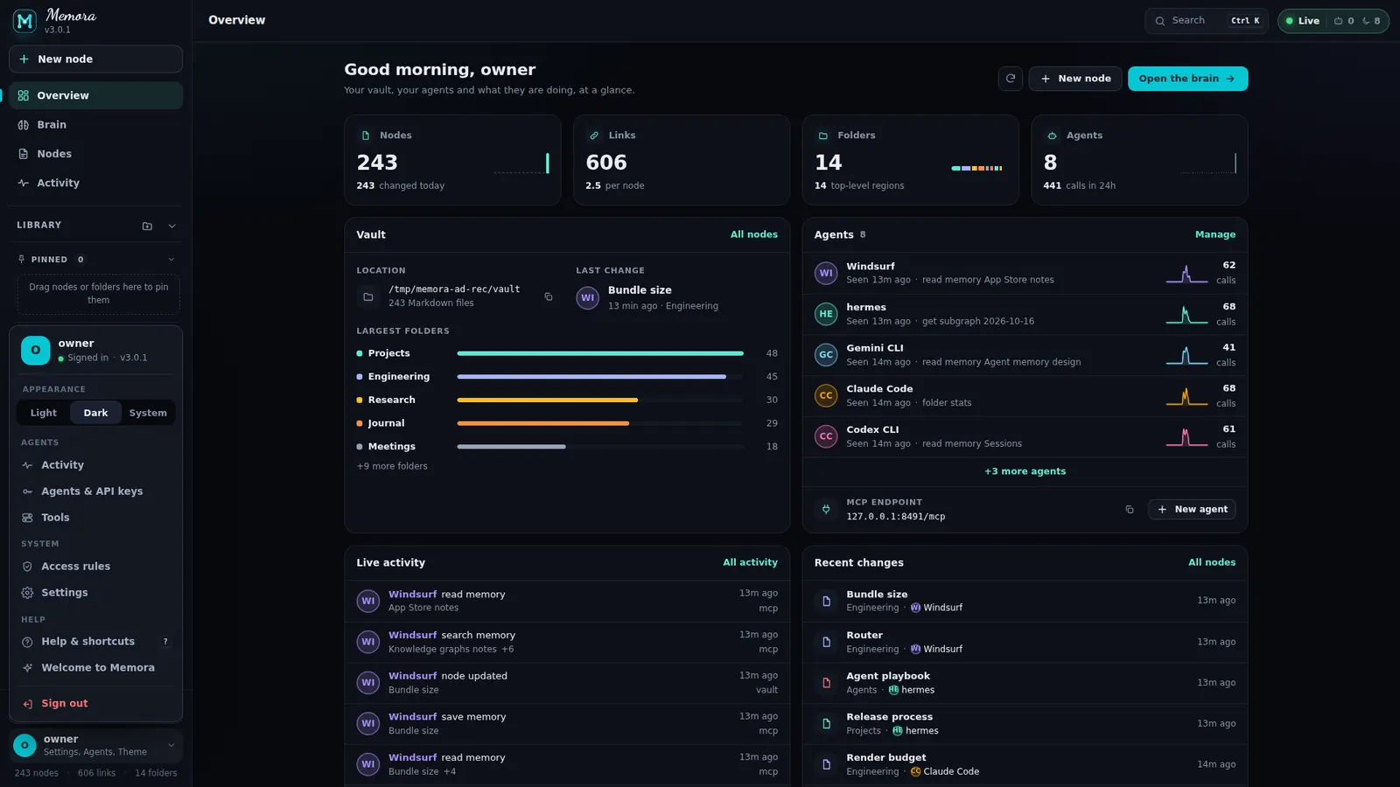The image size is (1400, 787).
Task: Click the MCP endpoint plug icon
Action: [826, 509]
